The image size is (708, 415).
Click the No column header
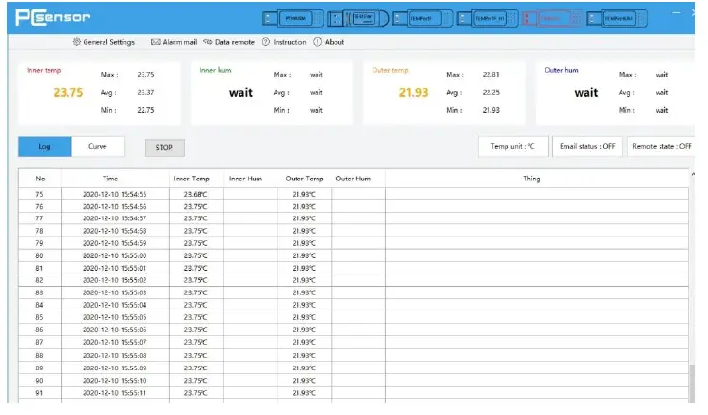point(40,179)
